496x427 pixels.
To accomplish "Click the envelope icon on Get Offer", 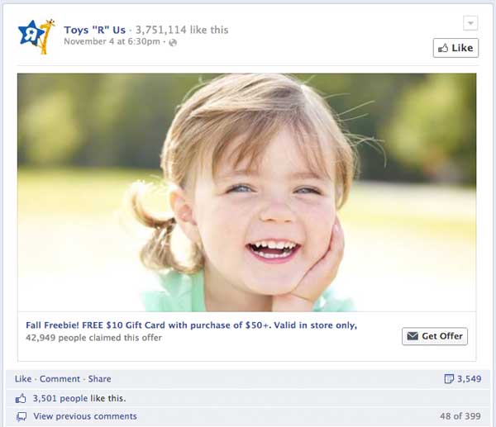I will click(x=413, y=336).
